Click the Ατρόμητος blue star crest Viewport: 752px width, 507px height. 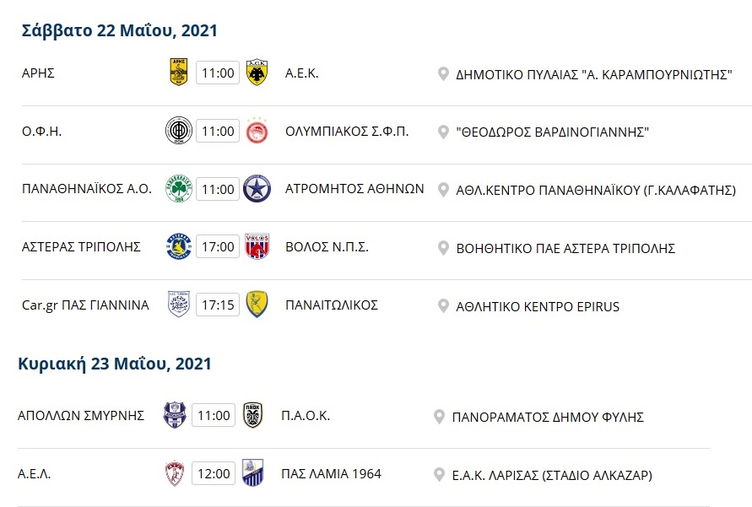[x=257, y=188]
